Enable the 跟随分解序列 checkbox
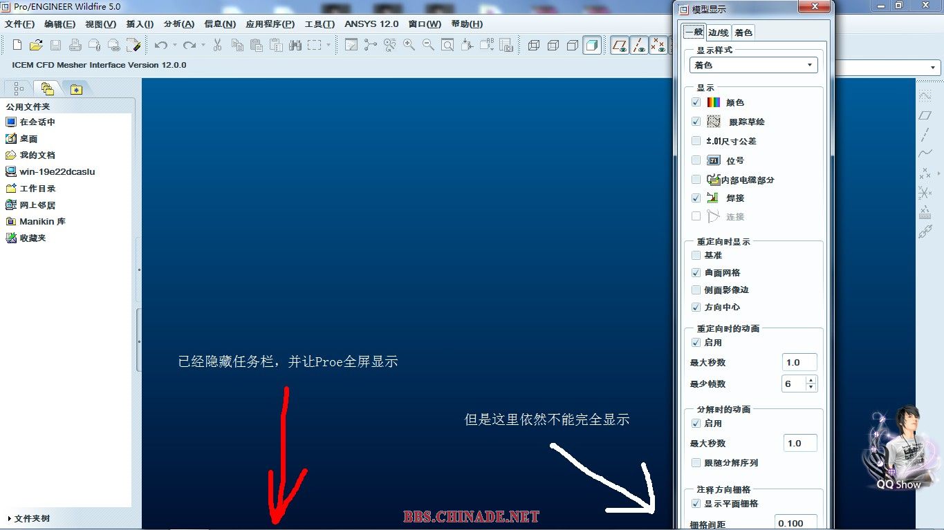The image size is (944, 530). point(696,463)
